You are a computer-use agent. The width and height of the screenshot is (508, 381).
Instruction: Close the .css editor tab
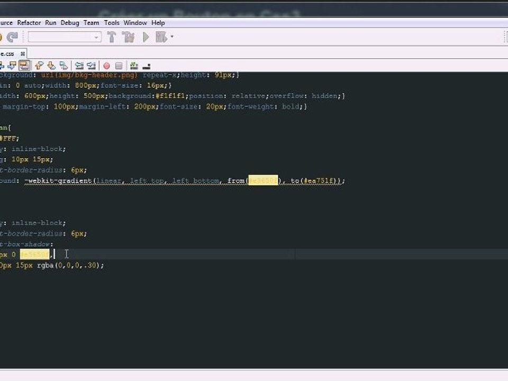pos(23,54)
